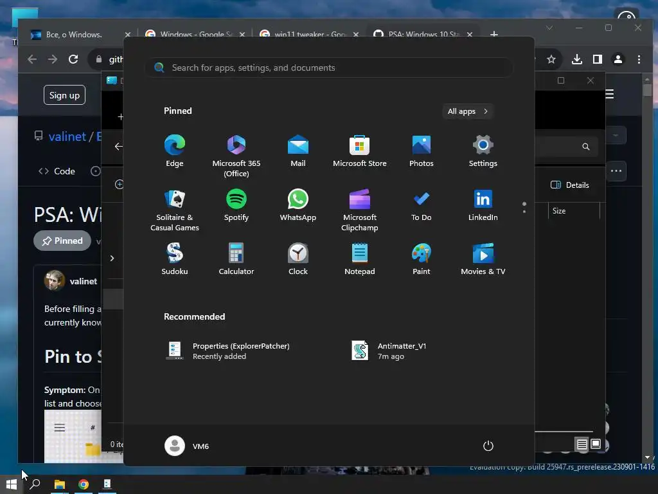658x494 pixels.
Task: Focus the Start menu search field
Action: [329, 68]
